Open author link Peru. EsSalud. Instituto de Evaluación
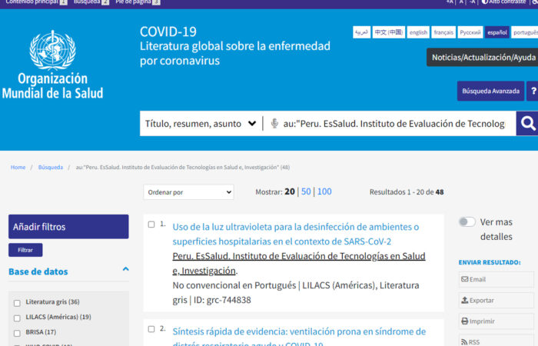538x346 pixels. click(x=299, y=263)
